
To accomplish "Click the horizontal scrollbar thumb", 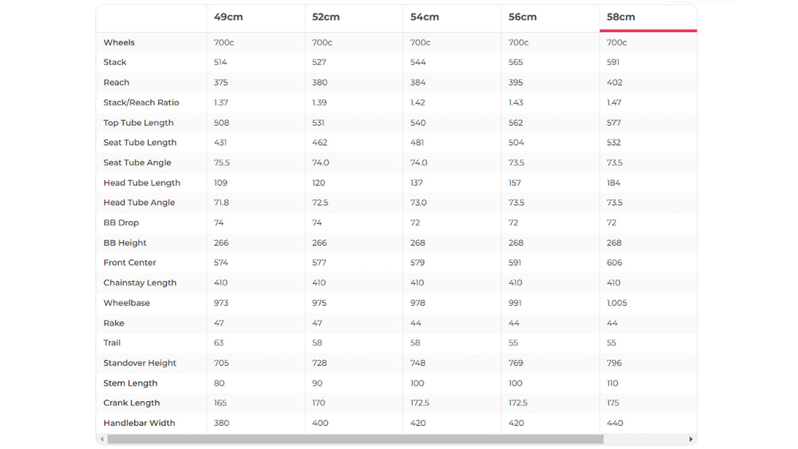I will [355, 439].
